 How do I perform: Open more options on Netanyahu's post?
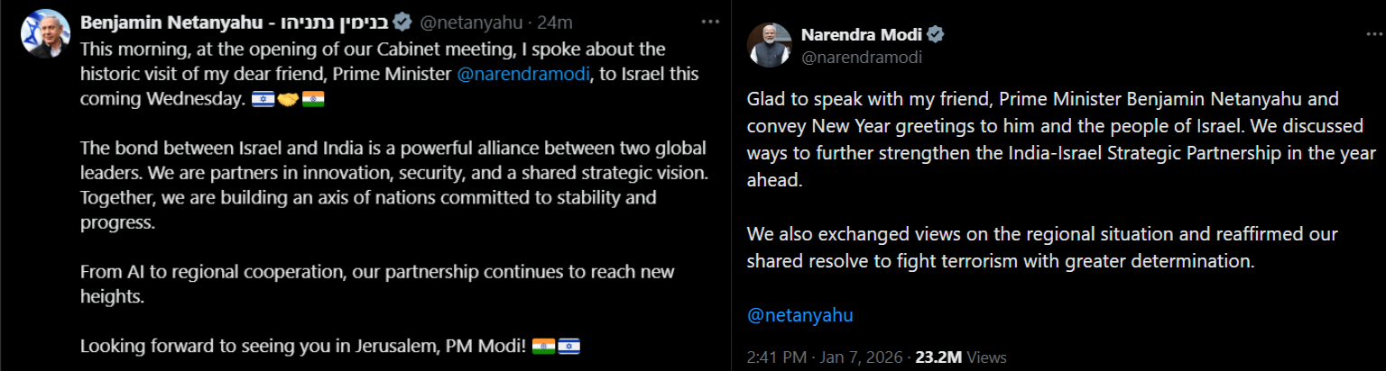click(710, 22)
